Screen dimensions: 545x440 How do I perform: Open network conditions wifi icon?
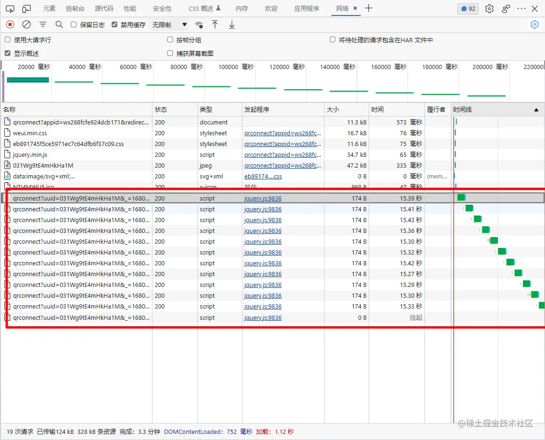click(199, 25)
